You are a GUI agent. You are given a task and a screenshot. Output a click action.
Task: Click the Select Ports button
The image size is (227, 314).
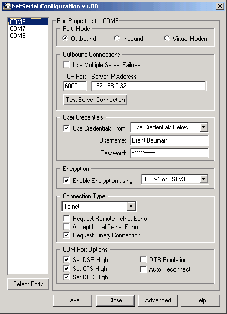coord(28,284)
